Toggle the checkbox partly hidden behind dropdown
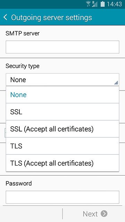The image size is (125, 222). click(5, 133)
